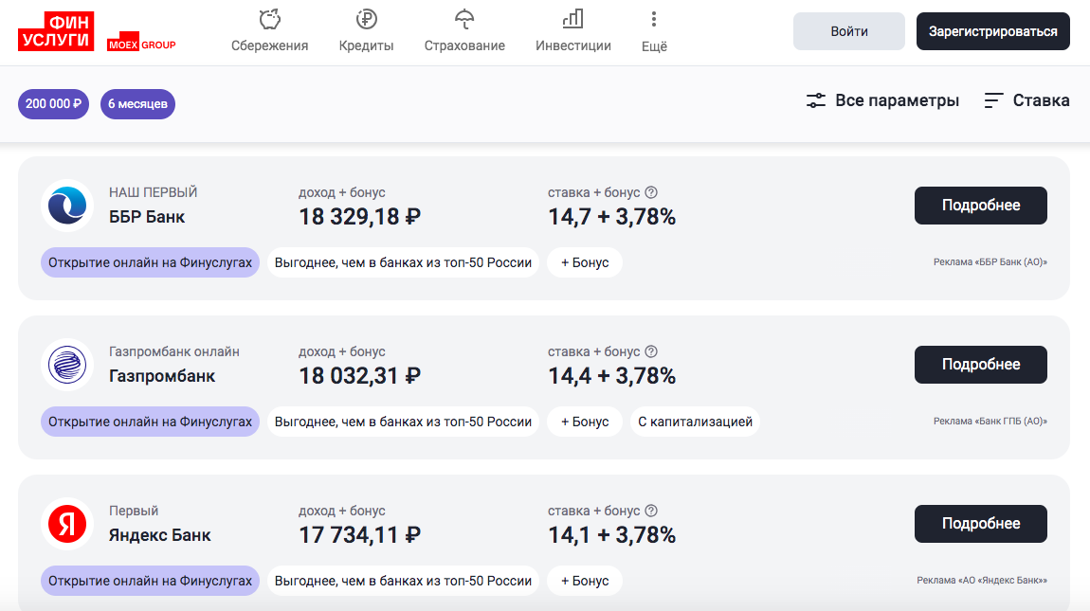1090x611 pixels.
Task: Click Газпромбанк's Выгоднее, чем в банках tag
Action: (x=403, y=422)
